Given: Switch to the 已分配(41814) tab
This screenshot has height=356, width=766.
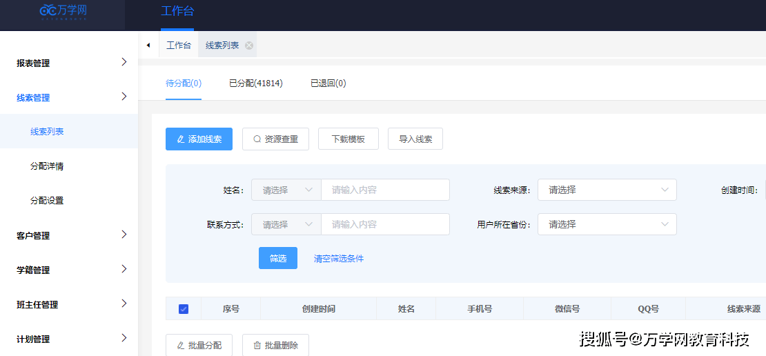Looking at the screenshot, I should point(255,83).
